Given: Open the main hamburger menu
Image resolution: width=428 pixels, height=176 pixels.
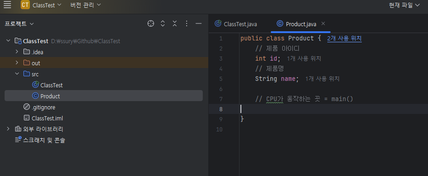Looking at the screenshot, I should point(7,5).
